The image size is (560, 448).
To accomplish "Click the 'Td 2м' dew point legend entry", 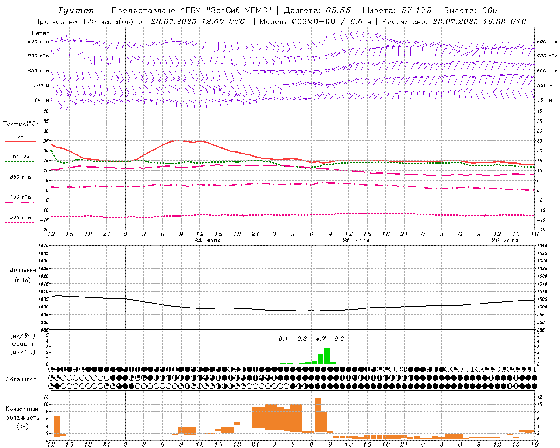I will pyautogui.click(x=21, y=157).
